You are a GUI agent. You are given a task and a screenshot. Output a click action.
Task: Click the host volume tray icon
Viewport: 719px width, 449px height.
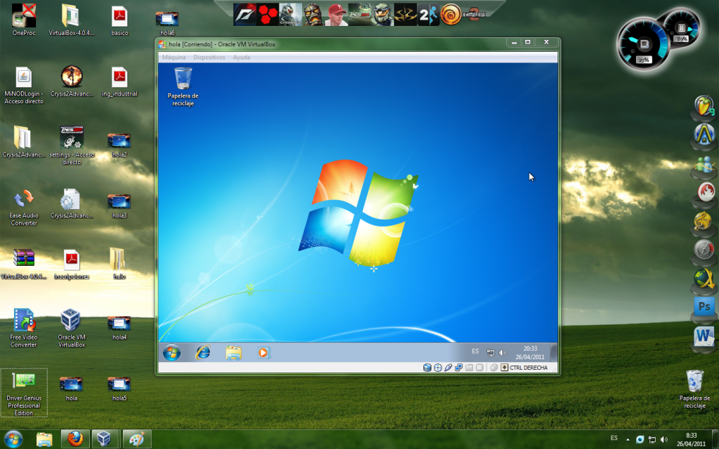click(x=664, y=439)
